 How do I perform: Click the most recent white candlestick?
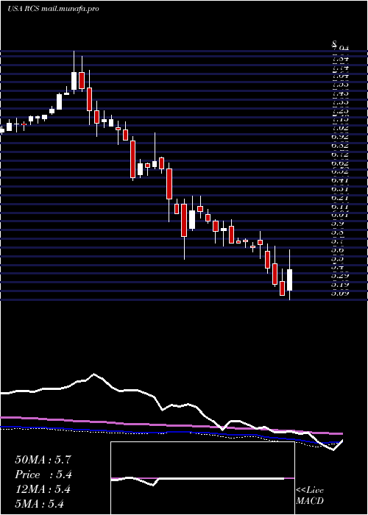point(289,280)
